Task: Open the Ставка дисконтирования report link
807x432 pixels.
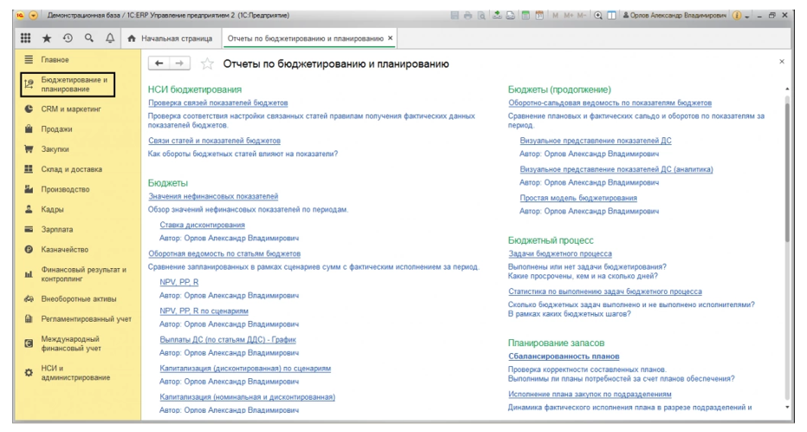Action: click(x=202, y=224)
